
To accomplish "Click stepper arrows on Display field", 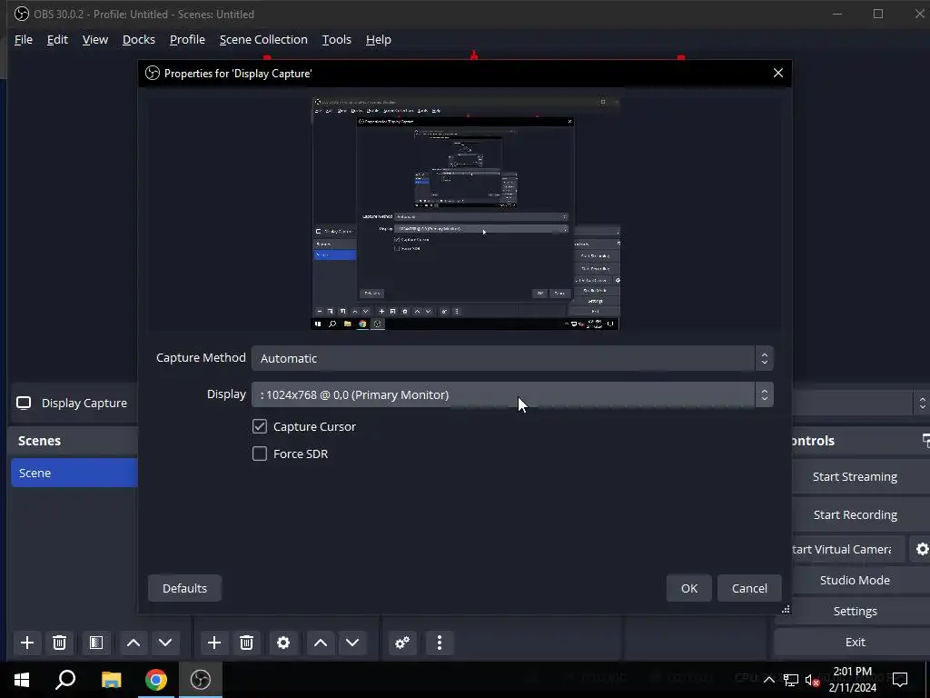I will point(764,394).
